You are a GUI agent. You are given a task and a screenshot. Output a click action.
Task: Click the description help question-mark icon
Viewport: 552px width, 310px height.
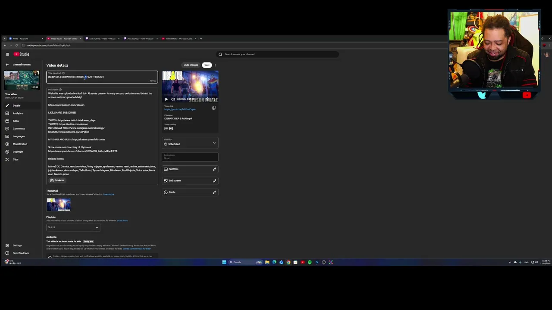[60, 90]
